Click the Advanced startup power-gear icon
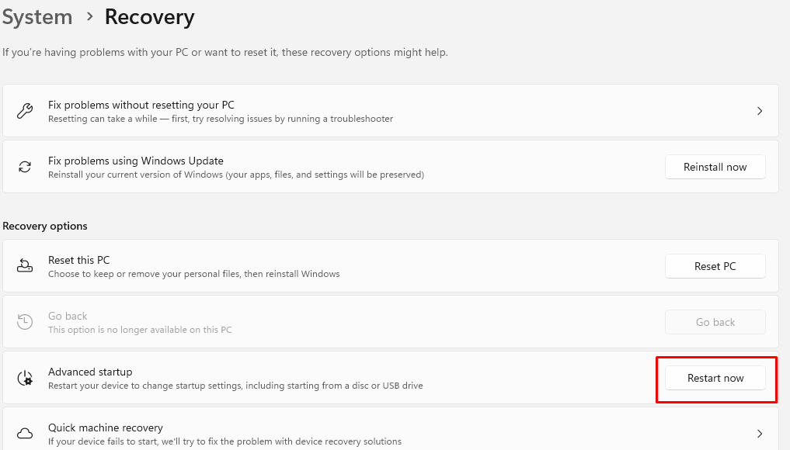This screenshot has width=790, height=450. pos(25,378)
